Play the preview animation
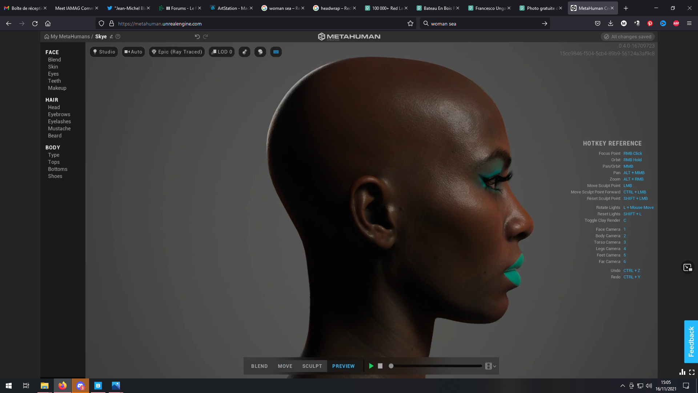Image resolution: width=698 pixels, height=393 pixels. [371, 366]
